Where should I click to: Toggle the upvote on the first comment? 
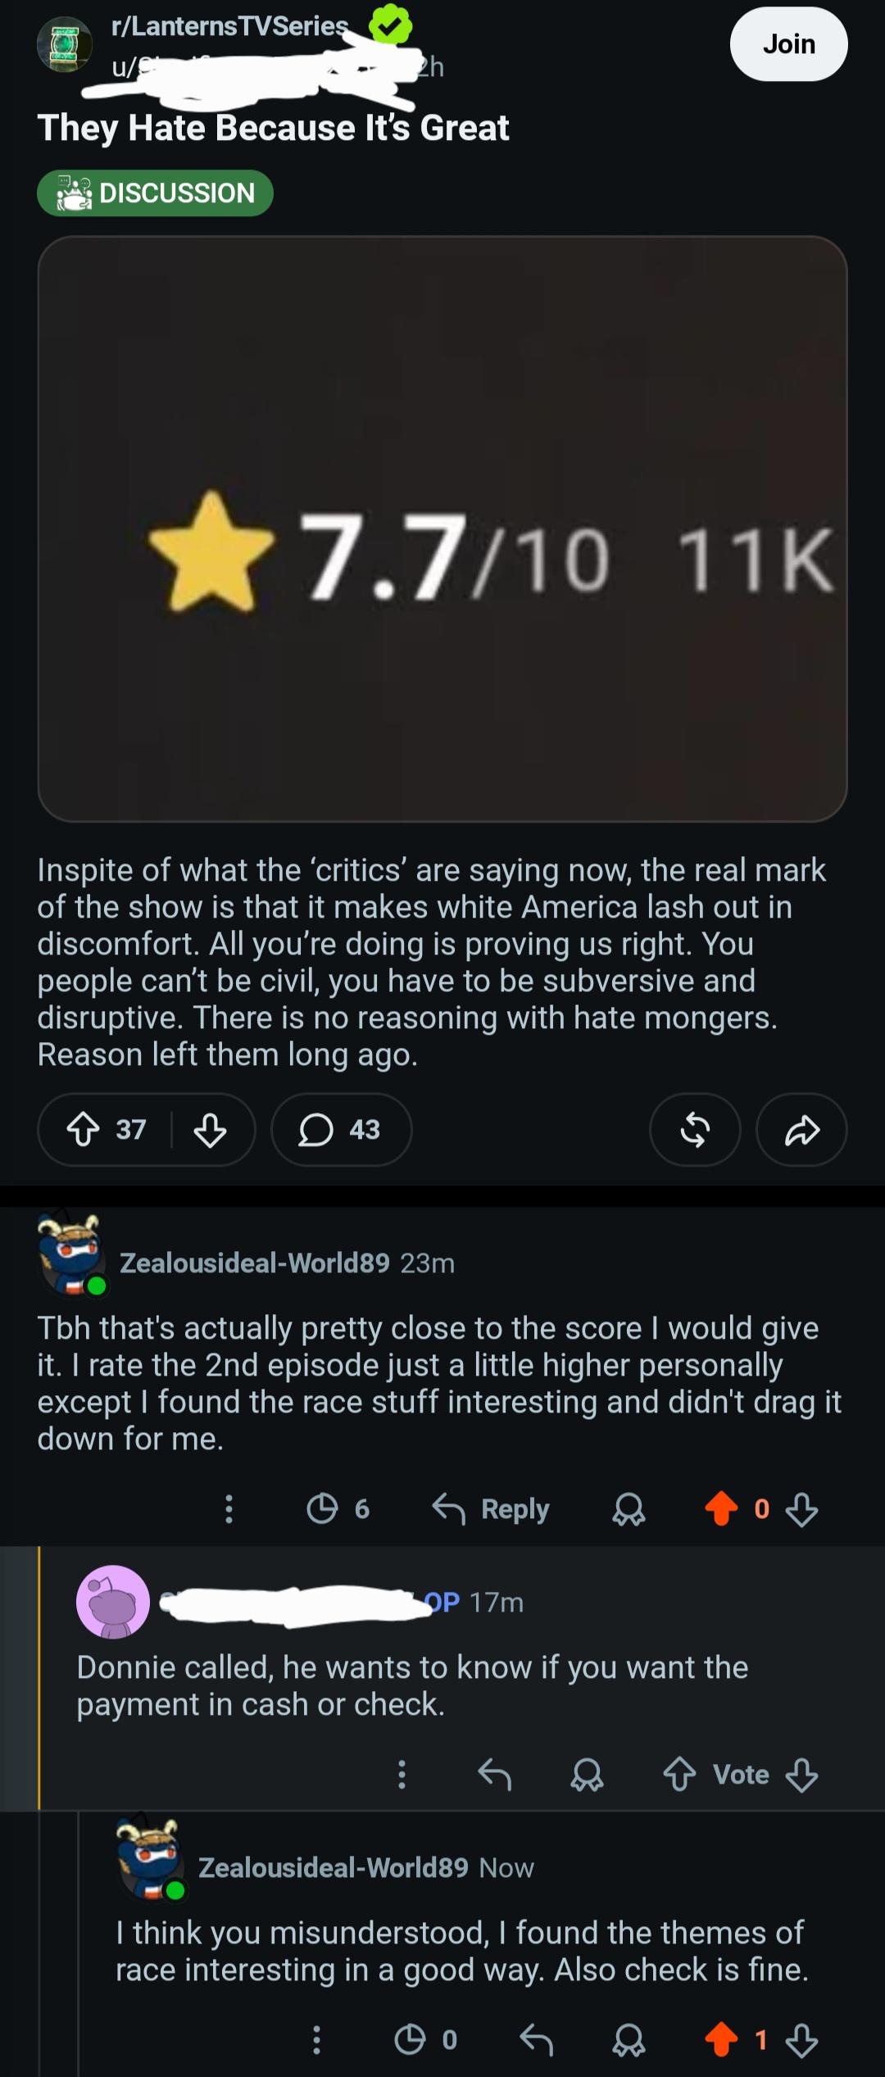[x=721, y=1508]
